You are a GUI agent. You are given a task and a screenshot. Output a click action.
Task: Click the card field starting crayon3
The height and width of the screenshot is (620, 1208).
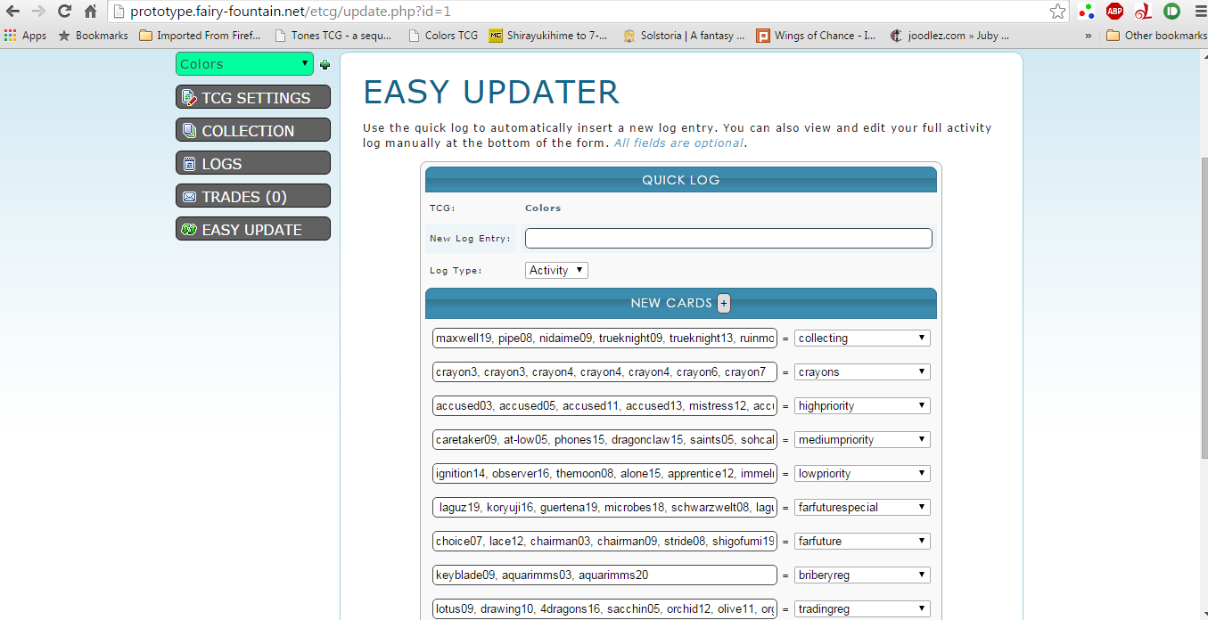[x=604, y=372]
